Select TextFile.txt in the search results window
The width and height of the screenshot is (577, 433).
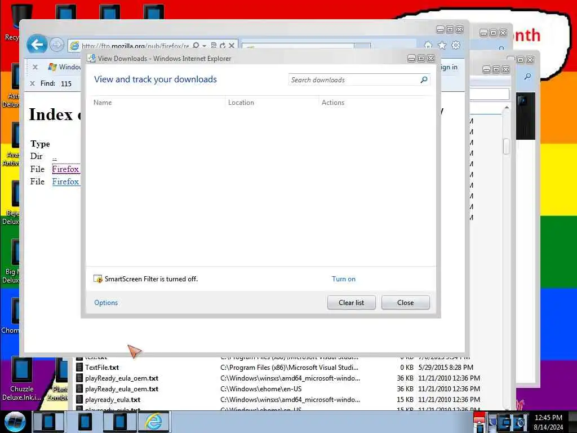click(102, 368)
